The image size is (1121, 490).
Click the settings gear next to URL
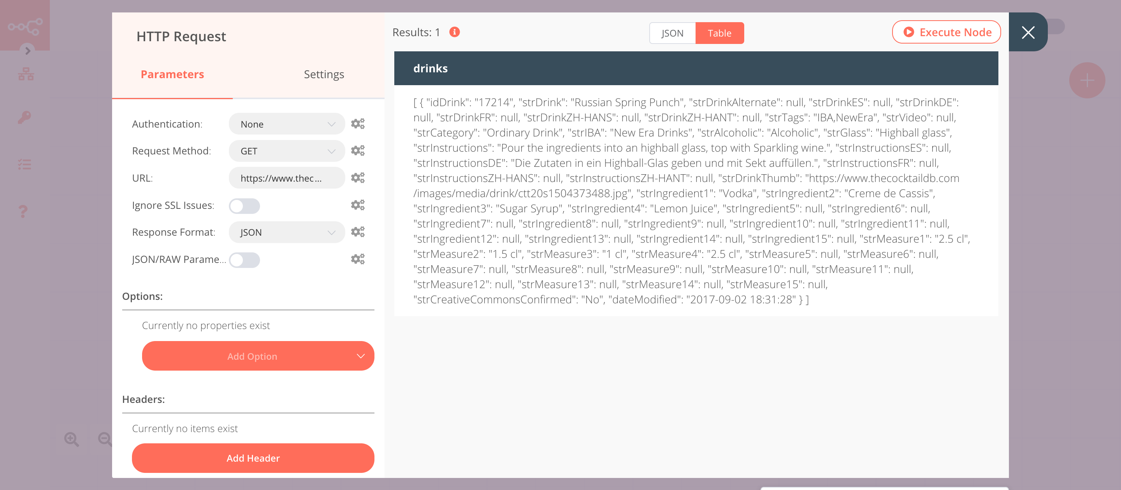point(358,178)
